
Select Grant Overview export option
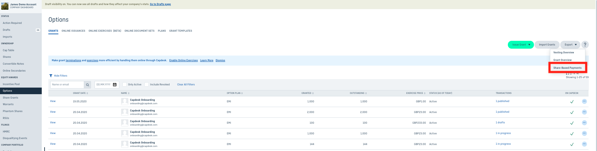click(562, 60)
